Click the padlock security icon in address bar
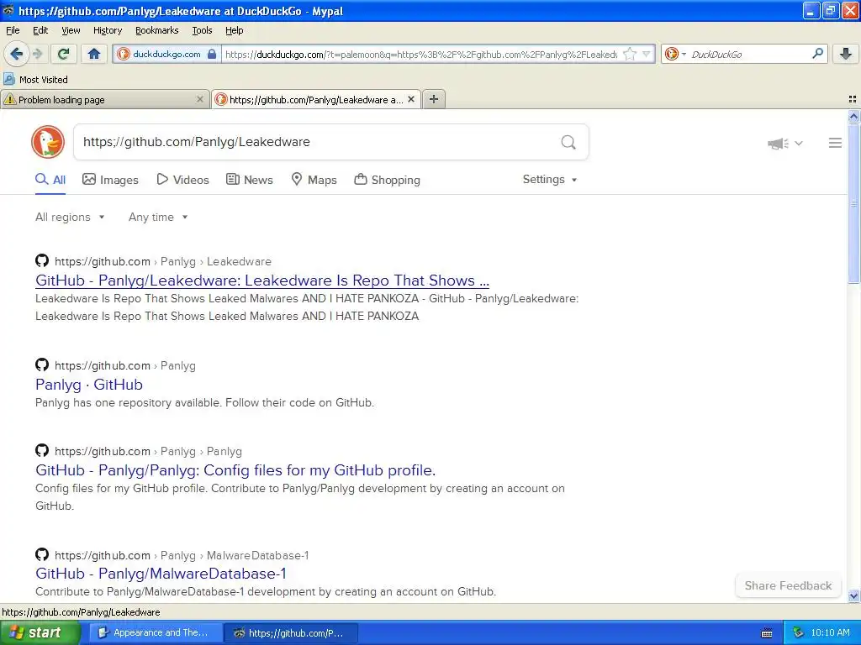Viewport: 861px width, 645px height. tap(212, 55)
